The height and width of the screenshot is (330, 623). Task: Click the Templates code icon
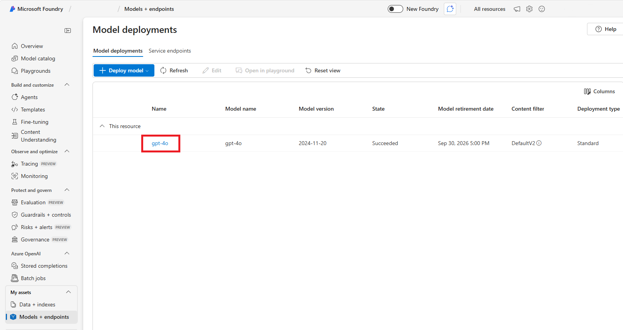pos(15,109)
